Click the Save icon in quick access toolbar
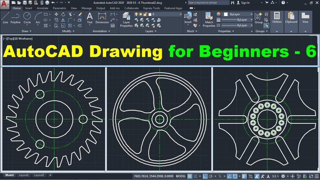This screenshot has height=180, width=320. point(25,2)
